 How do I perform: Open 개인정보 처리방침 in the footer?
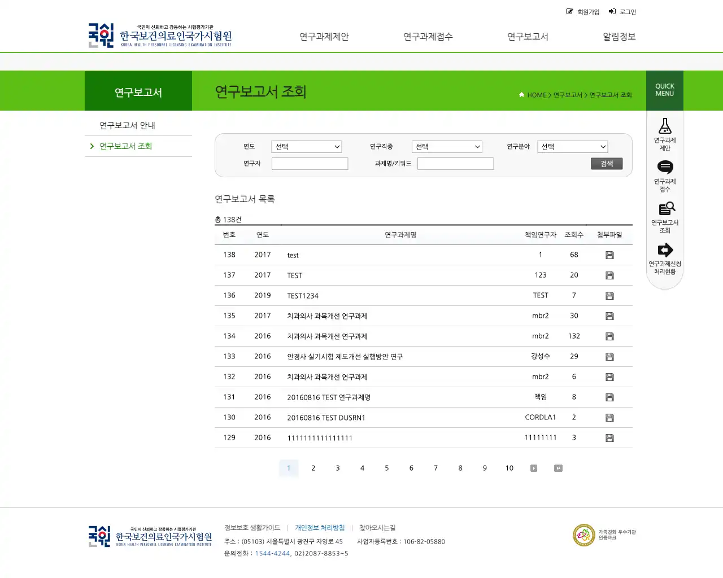pos(320,528)
